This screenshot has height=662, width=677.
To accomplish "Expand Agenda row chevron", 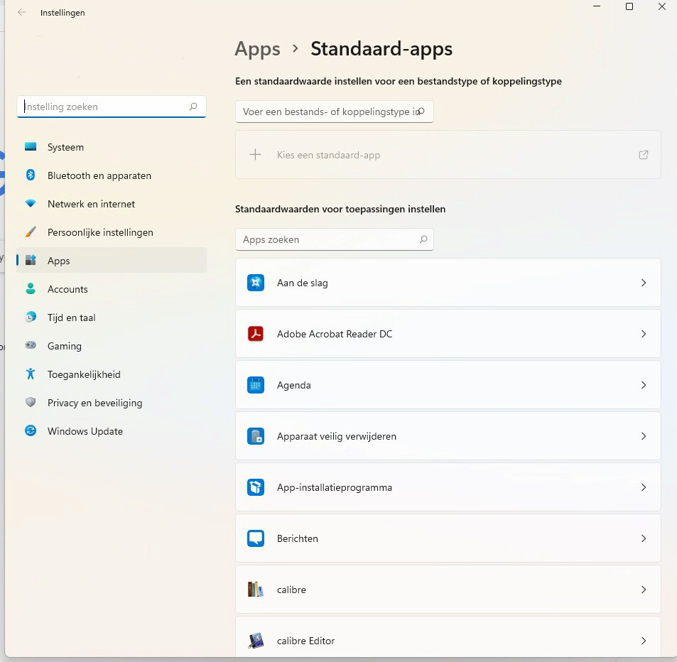I will pyautogui.click(x=644, y=385).
